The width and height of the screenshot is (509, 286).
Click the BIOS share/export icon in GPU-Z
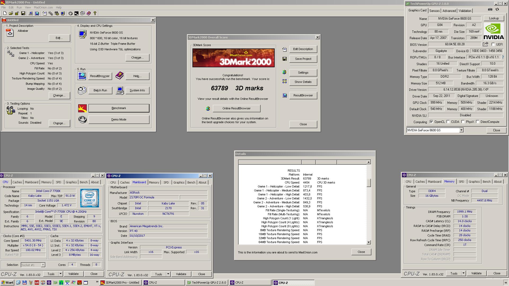(485, 44)
